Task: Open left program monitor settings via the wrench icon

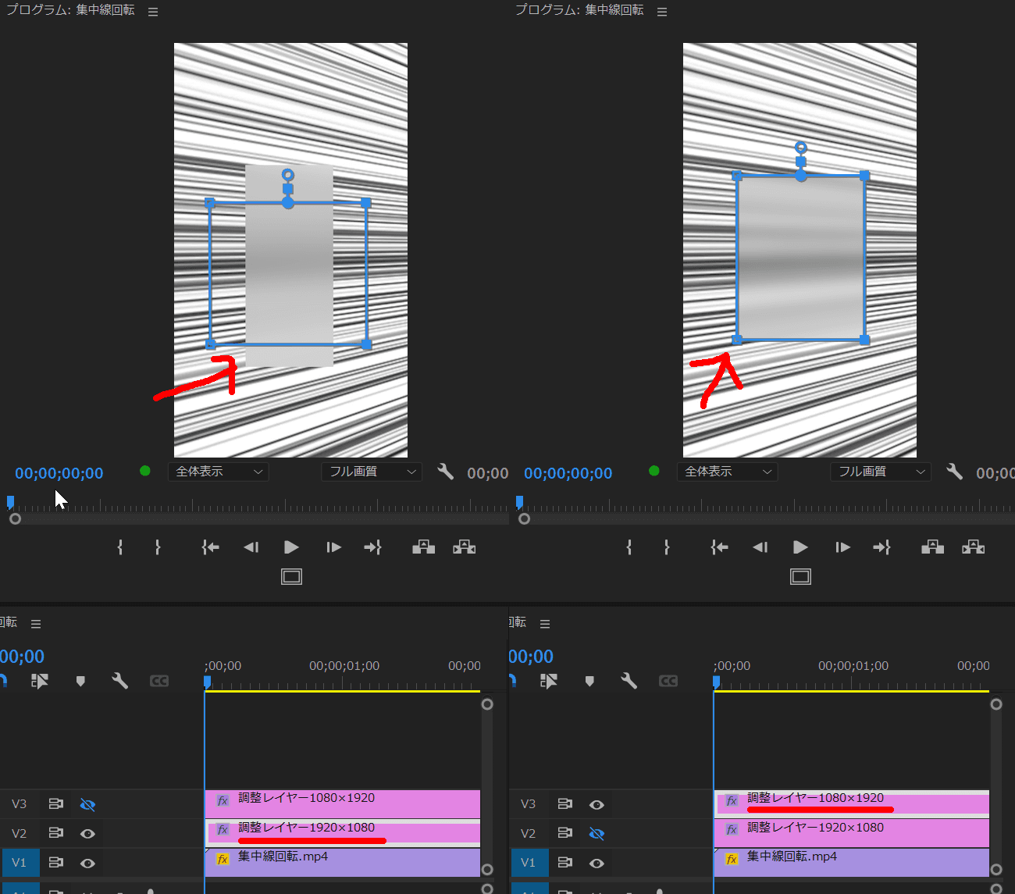Action: [444, 472]
